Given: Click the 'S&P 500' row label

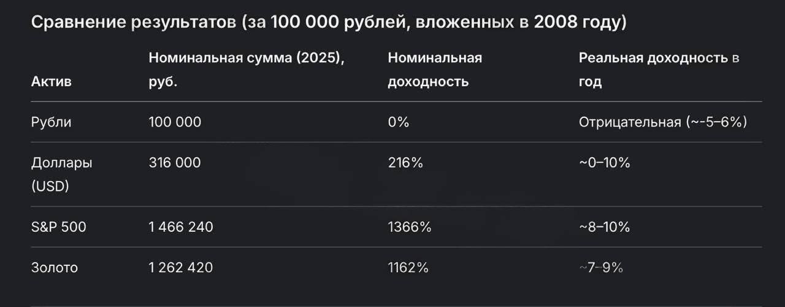Looking at the screenshot, I should click(59, 227).
